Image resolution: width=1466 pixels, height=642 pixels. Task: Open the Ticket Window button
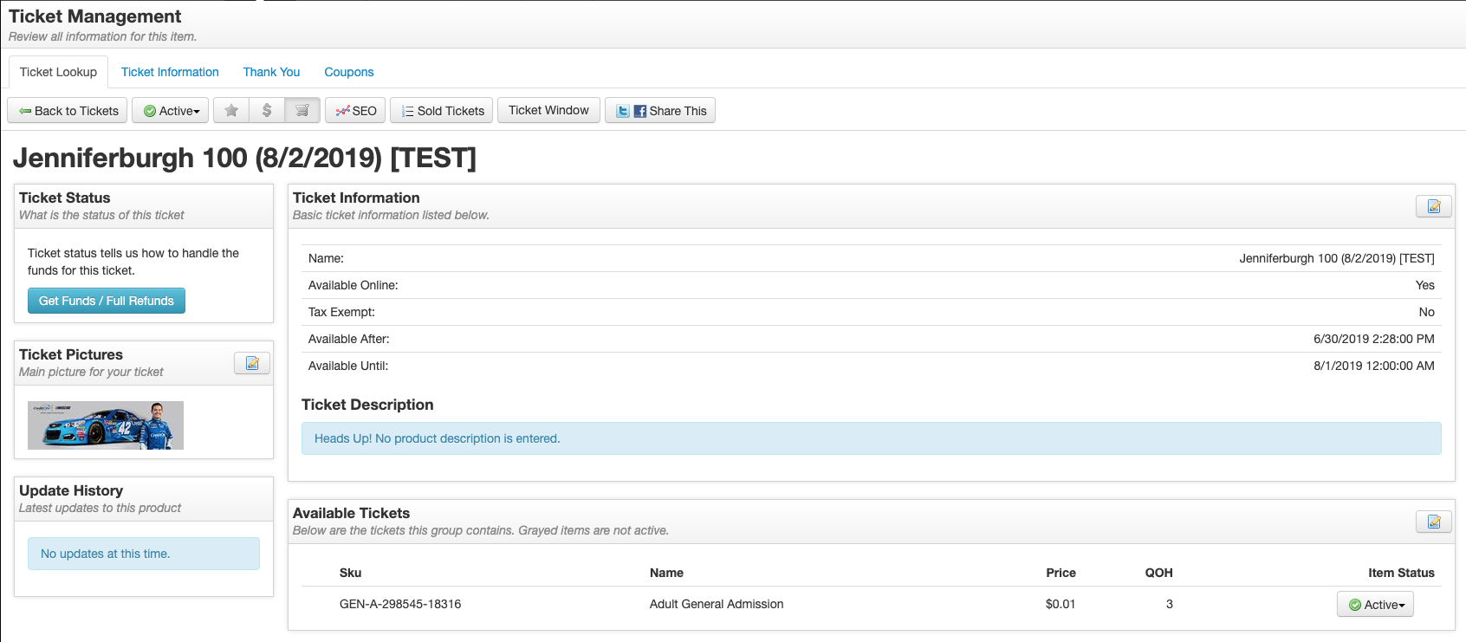point(548,110)
